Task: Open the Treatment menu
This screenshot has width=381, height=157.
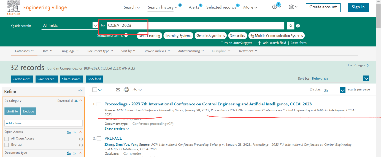Action: click(248, 51)
